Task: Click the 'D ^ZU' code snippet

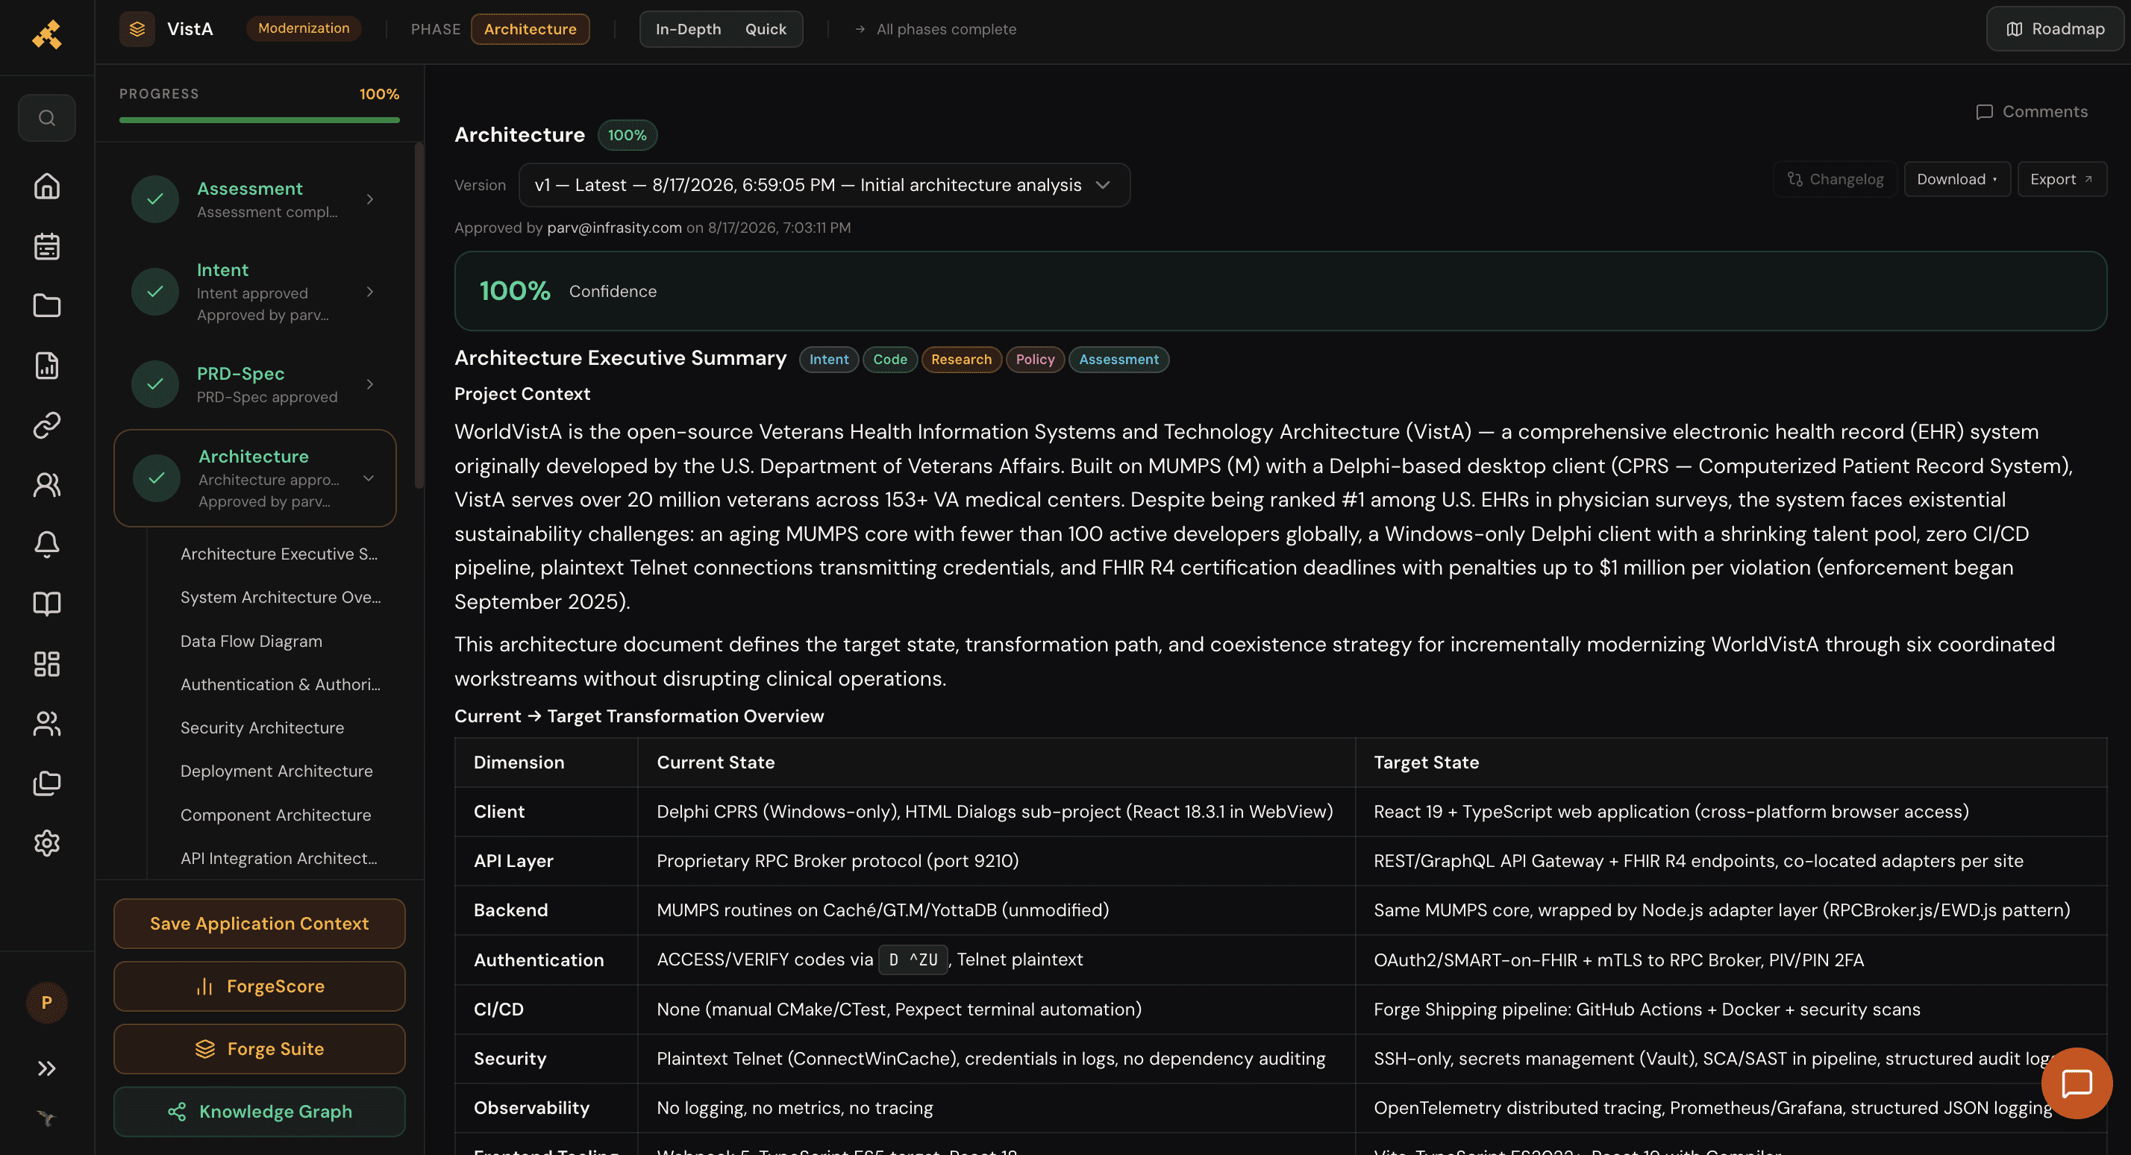Action: (x=913, y=960)
